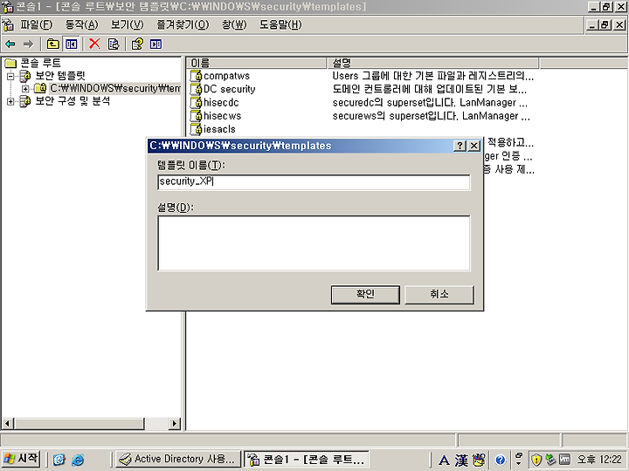Click the 설명(D) description text area
The image size is (629, 471).
pos(314,243)
